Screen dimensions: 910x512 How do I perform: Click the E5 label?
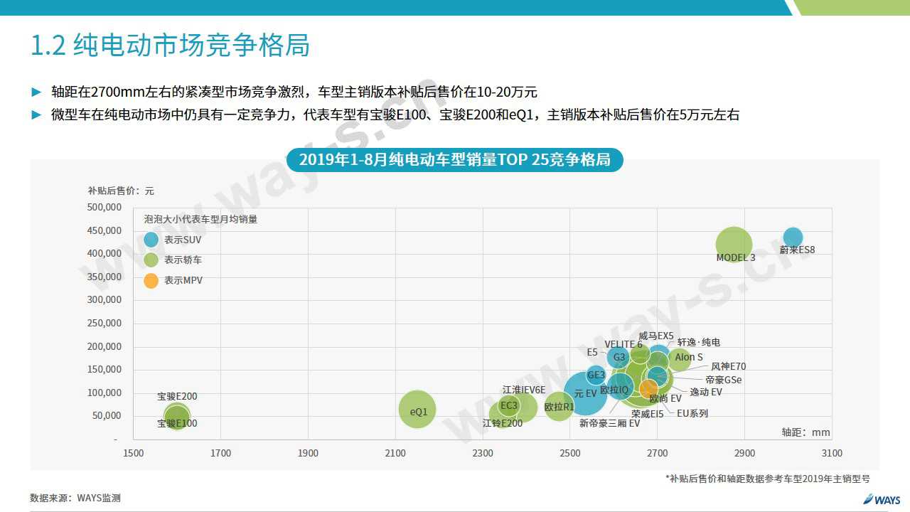(x=592, y=352)
